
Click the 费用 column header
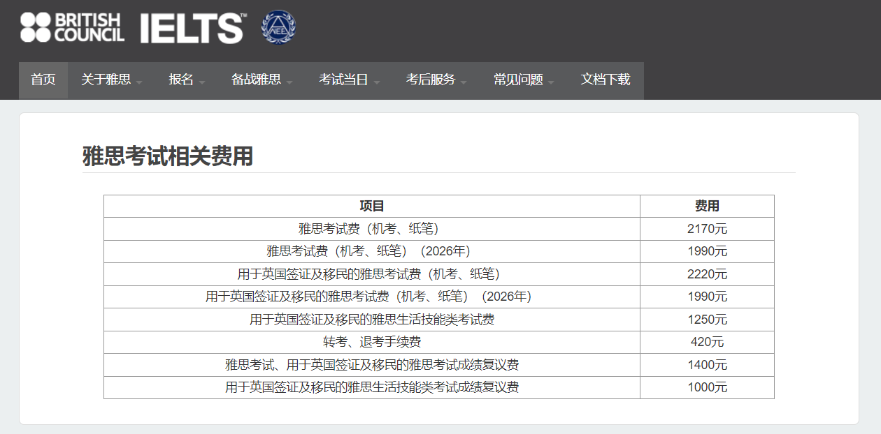tap(707, 207)
